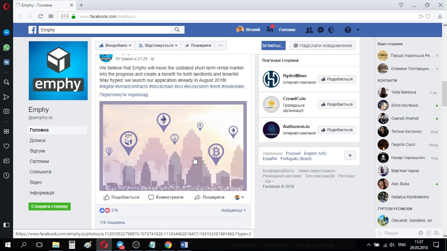The width and height of the screenshot is (447, 251).
Task: Open Opera sidebar snapshot camera icon
Action: point(6,111)
